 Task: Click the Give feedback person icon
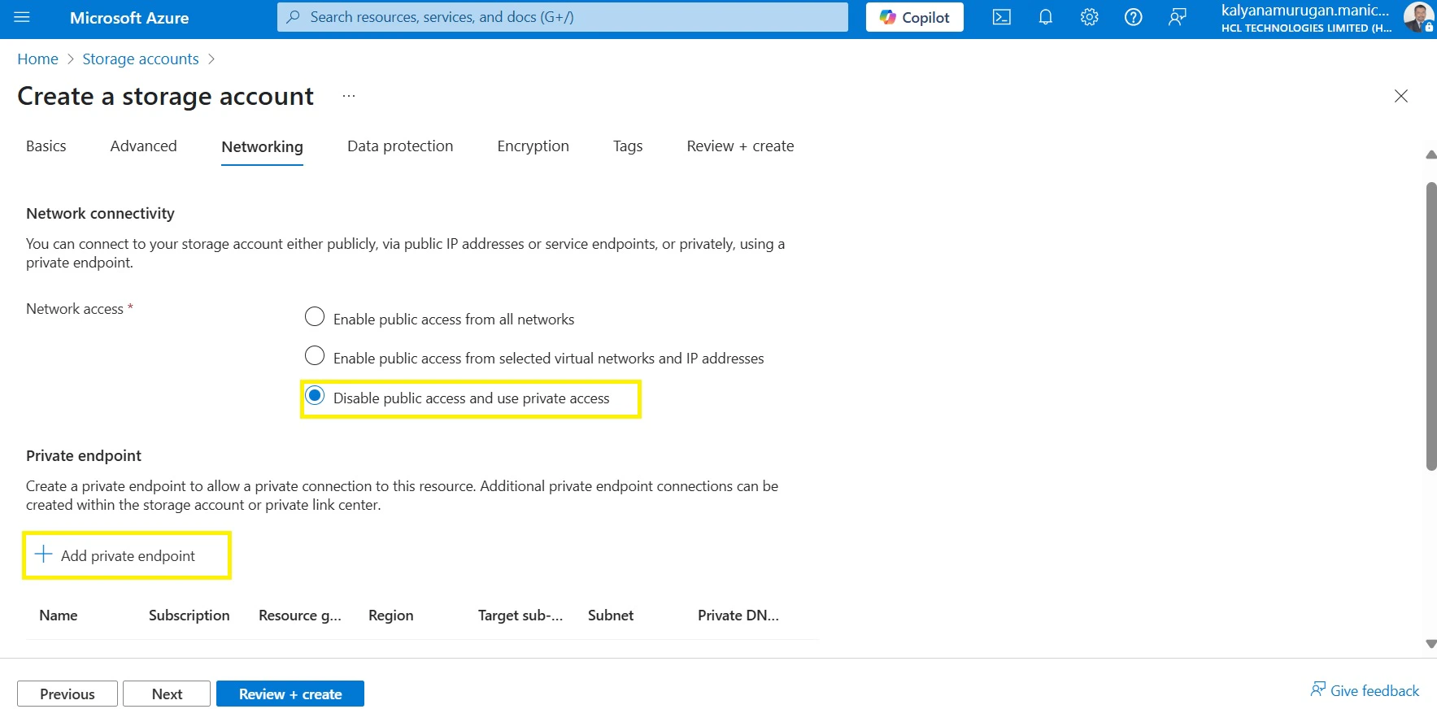coord(1318,689)
